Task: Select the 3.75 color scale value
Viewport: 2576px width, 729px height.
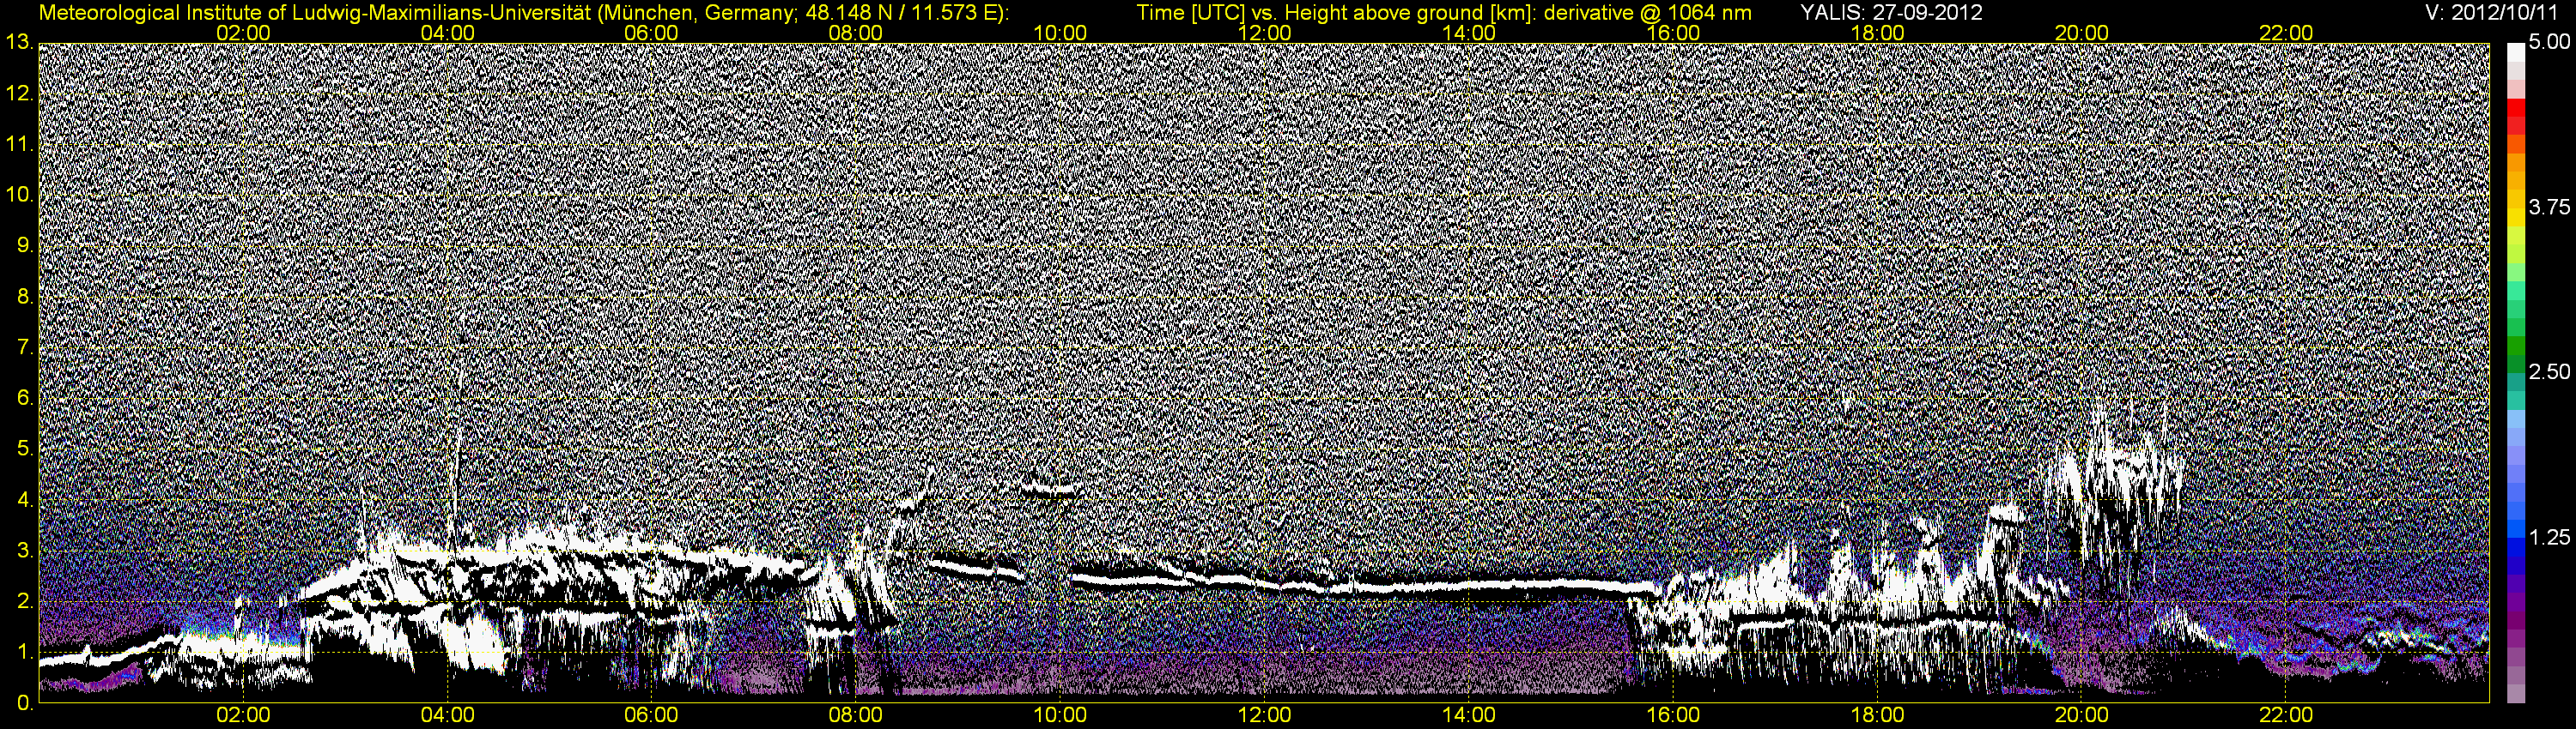Action: click(x=2549, y=208)
